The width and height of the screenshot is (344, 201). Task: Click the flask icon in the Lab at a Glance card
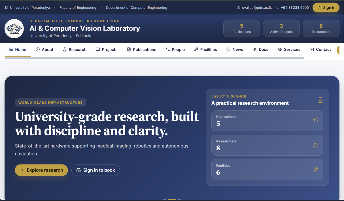coord(320,100)
